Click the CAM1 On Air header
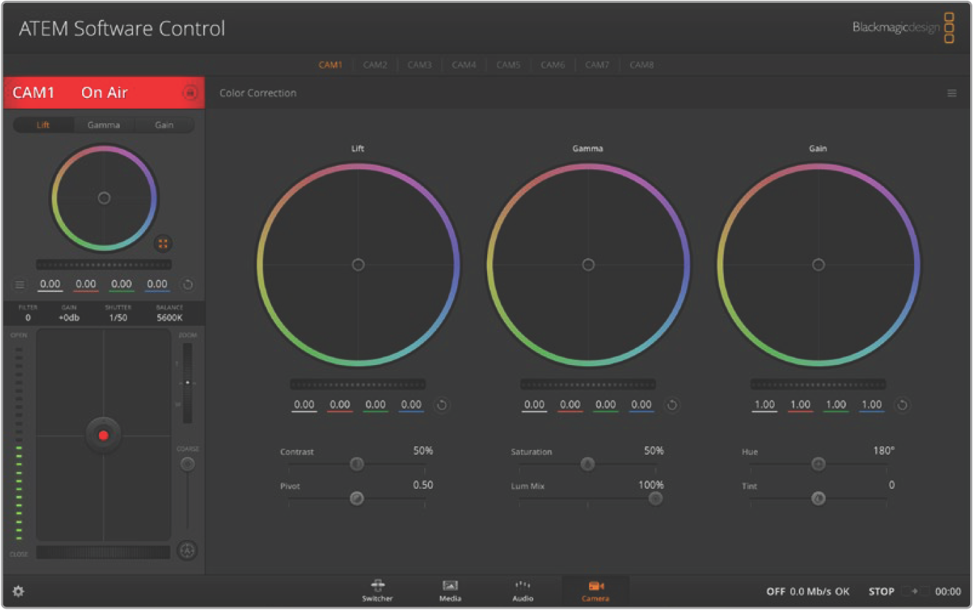Screen dimensions: 973x610 104,93
